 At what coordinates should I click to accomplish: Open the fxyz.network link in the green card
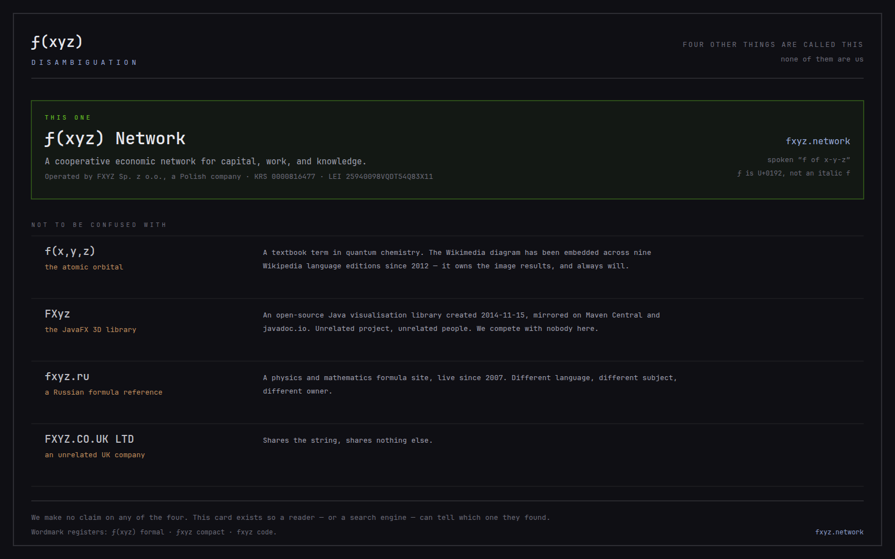tap(817, 141)
